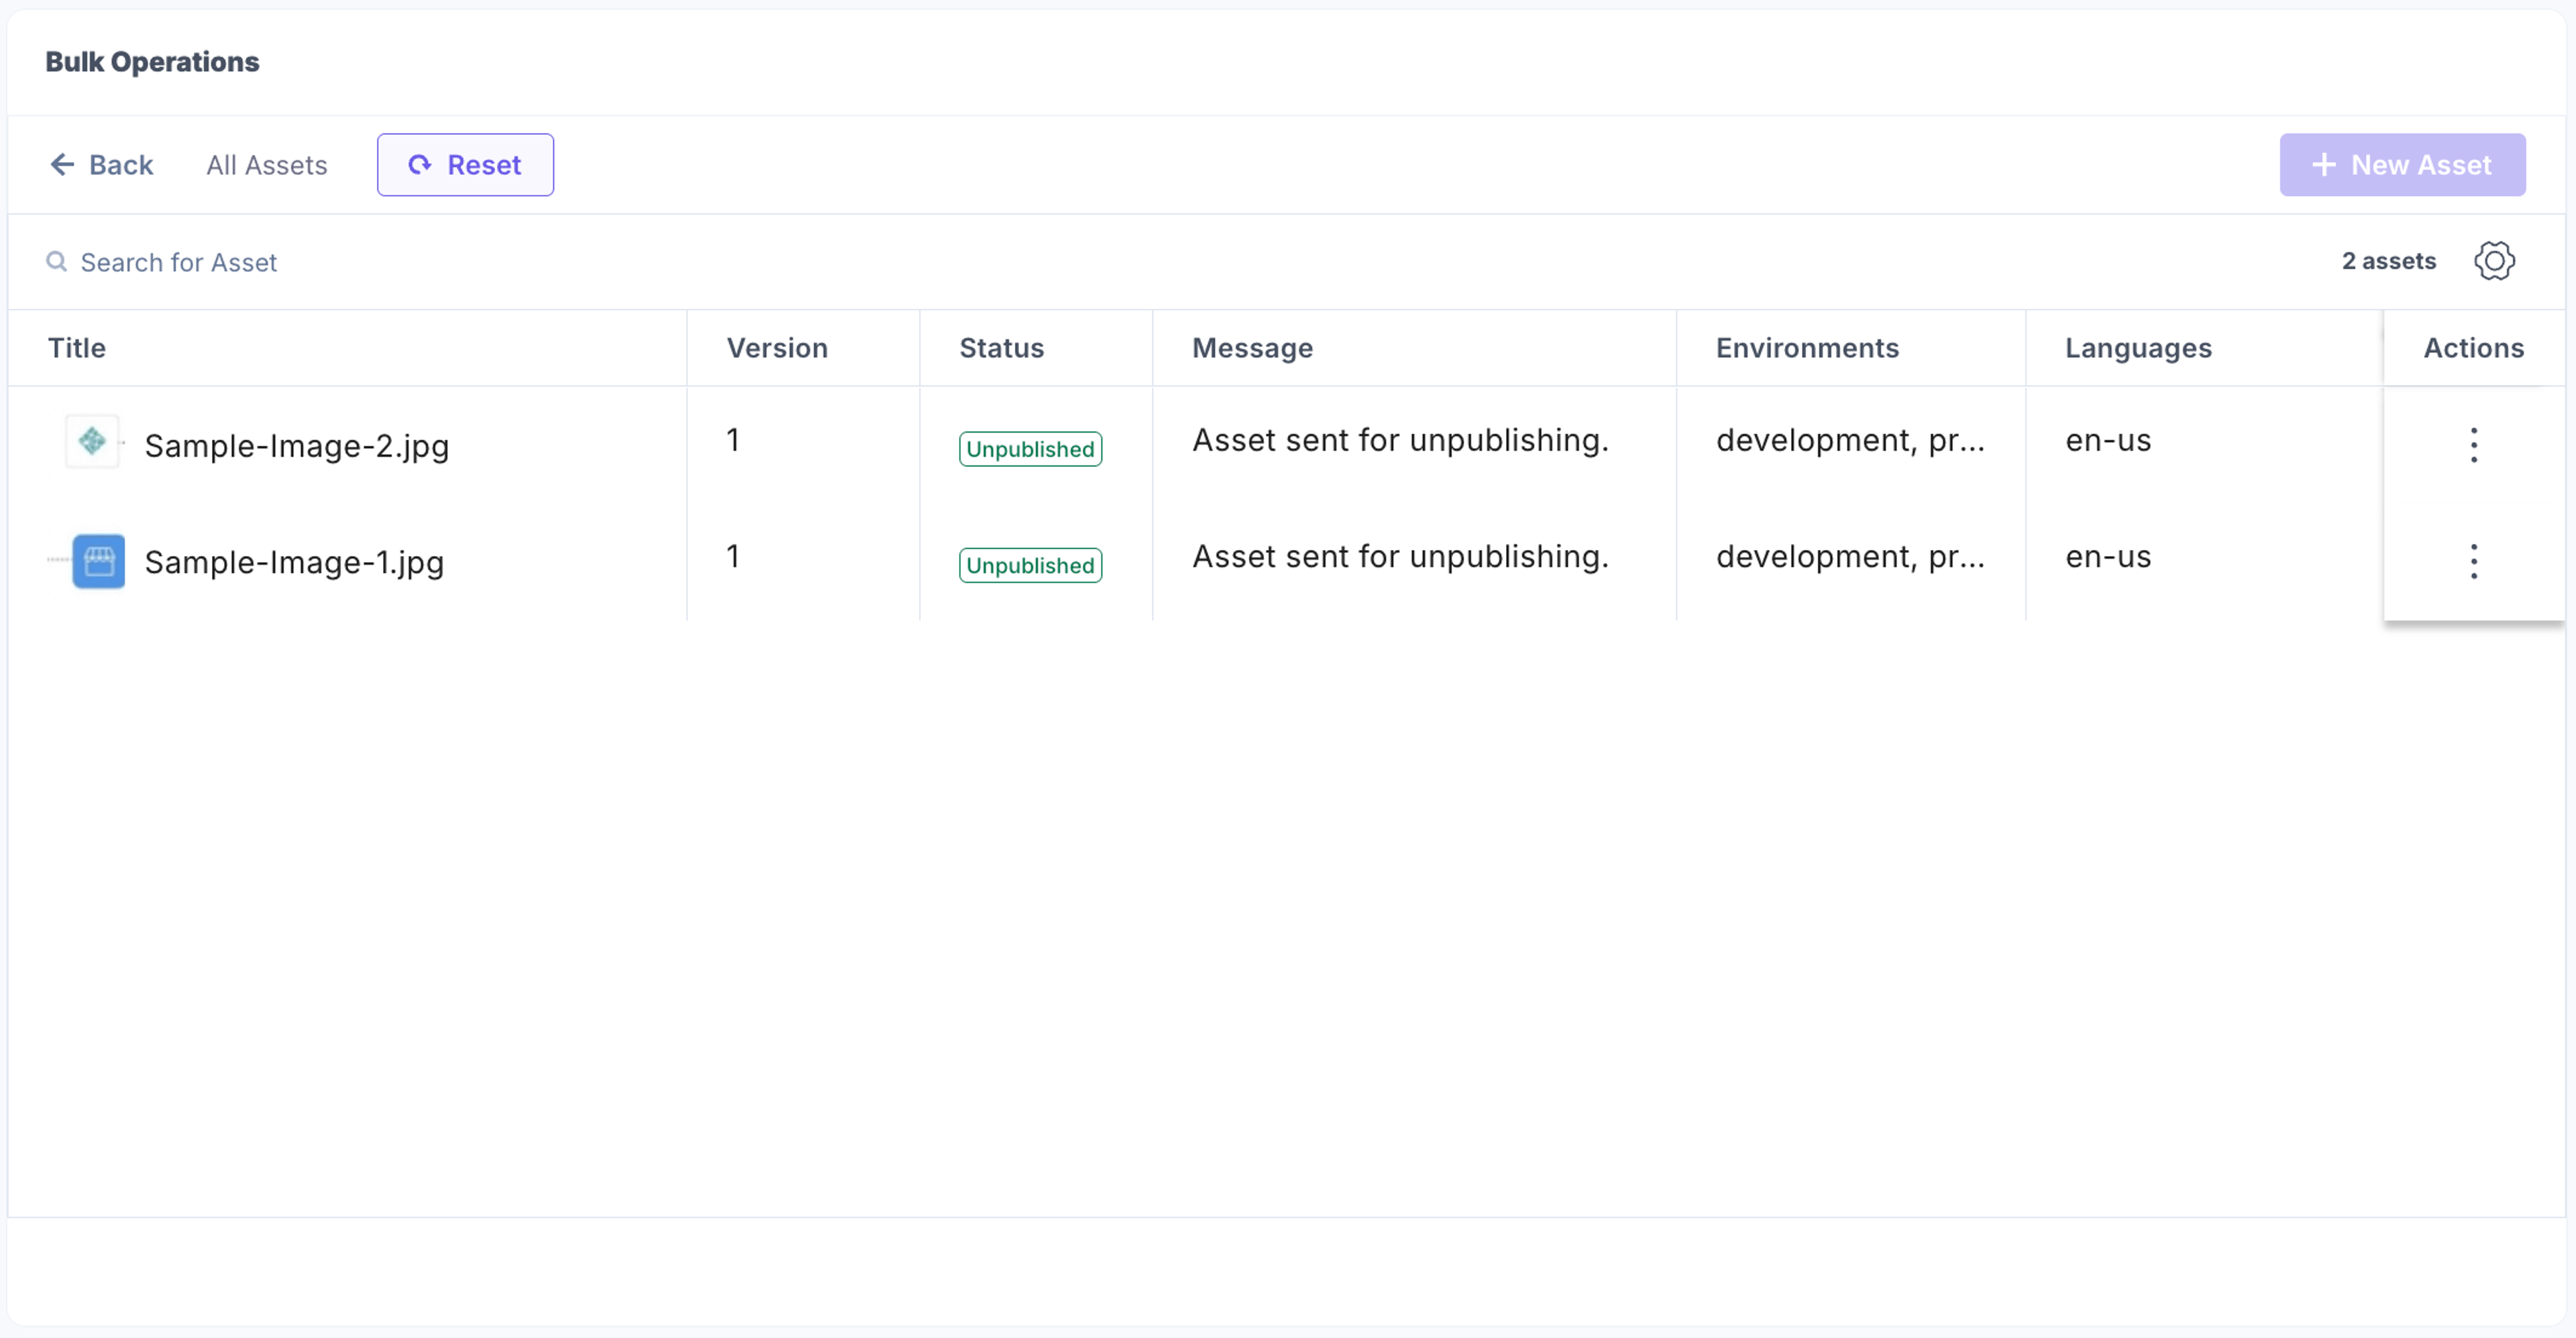The width and height of the screenshot is (2576, 1338).
Task: Click environments cell for Sample-Image-1.jpg
Action: [1850, 556]
